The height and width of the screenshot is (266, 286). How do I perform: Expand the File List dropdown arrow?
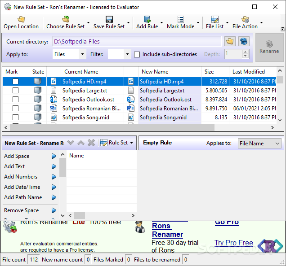[227, 22]
